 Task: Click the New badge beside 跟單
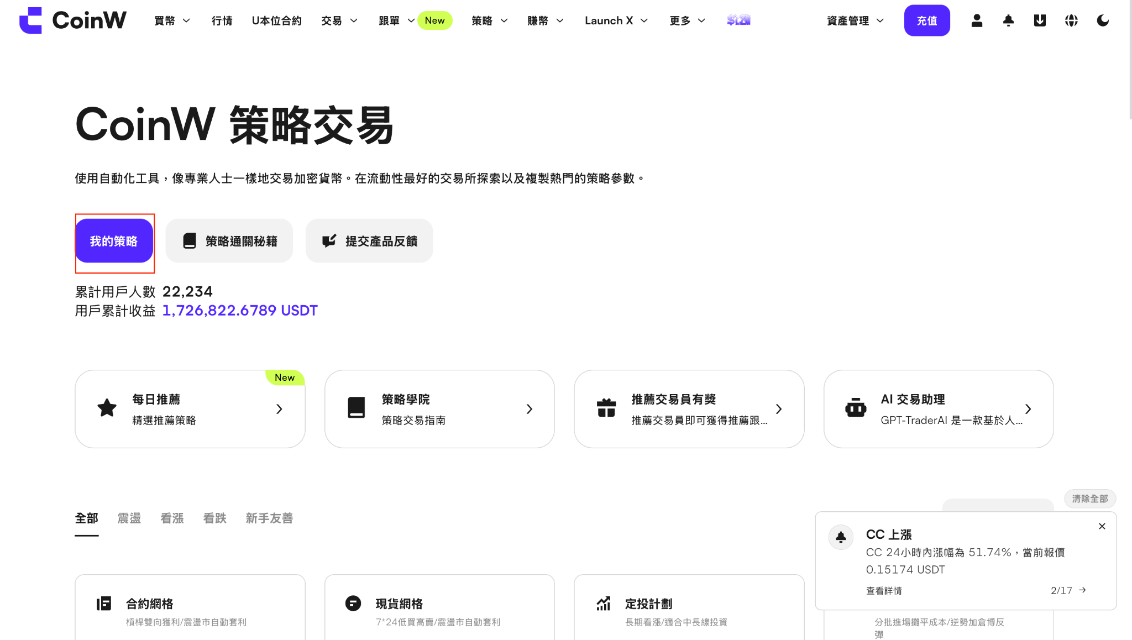[434, 20]
